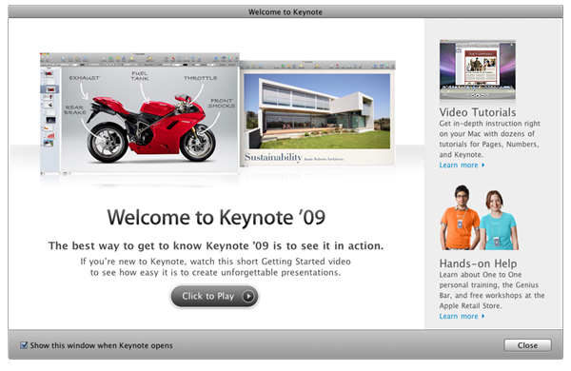
Task: Click the "Welcome to Keynote '09" headline
Action: [x=216, y=217]
